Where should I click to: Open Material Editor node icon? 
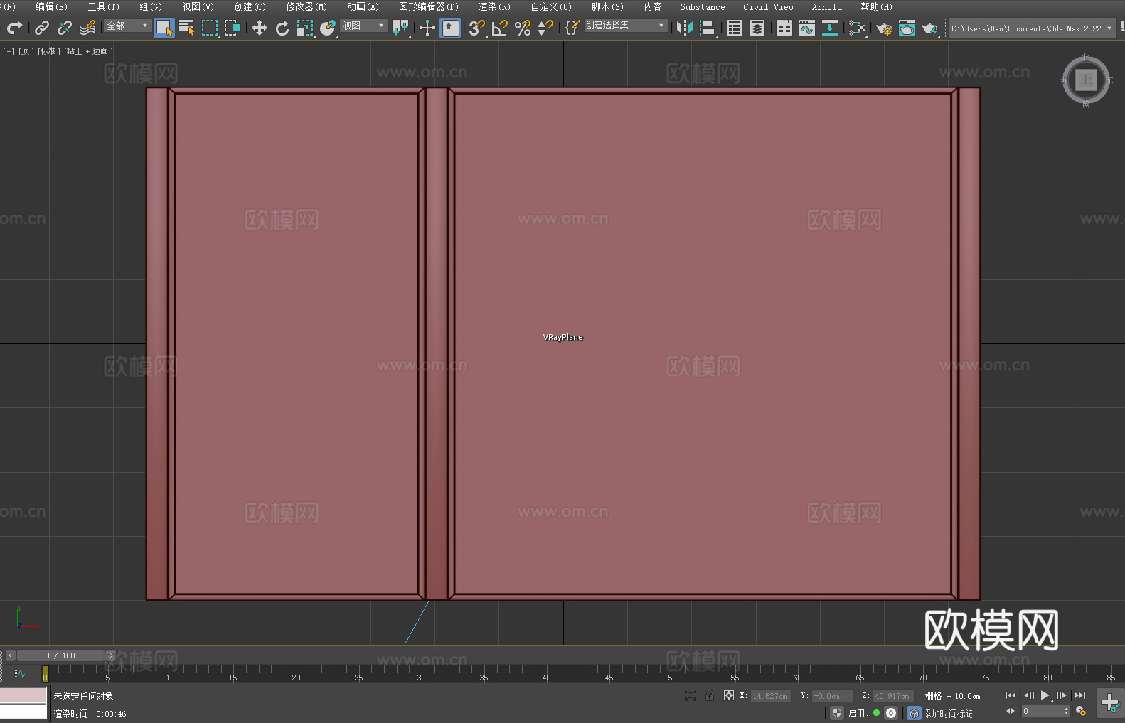pos(857,28)
